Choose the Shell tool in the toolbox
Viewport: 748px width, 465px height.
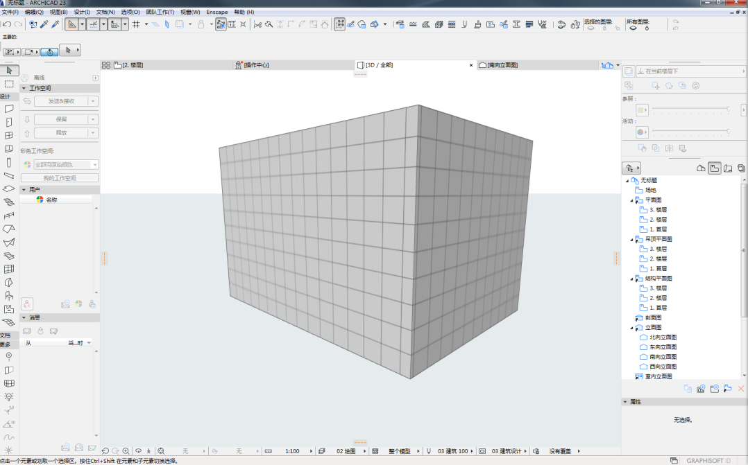(x=9, y=243)
